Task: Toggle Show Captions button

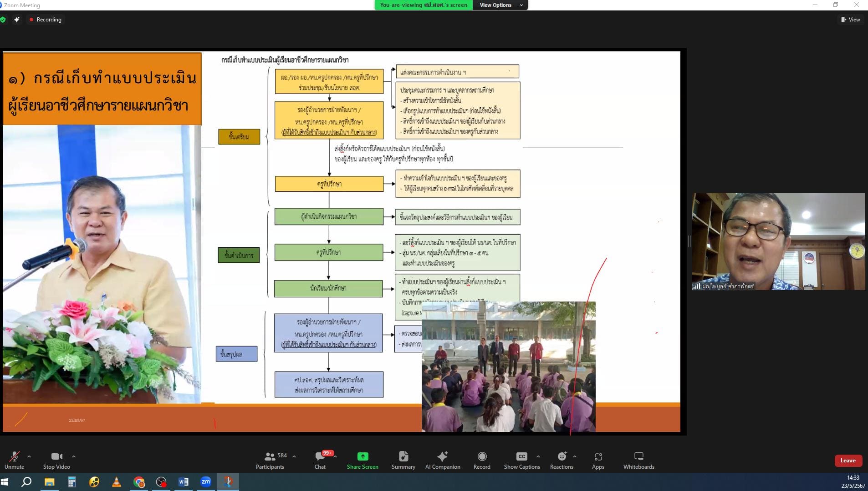Action: click(x=521, y=460)
